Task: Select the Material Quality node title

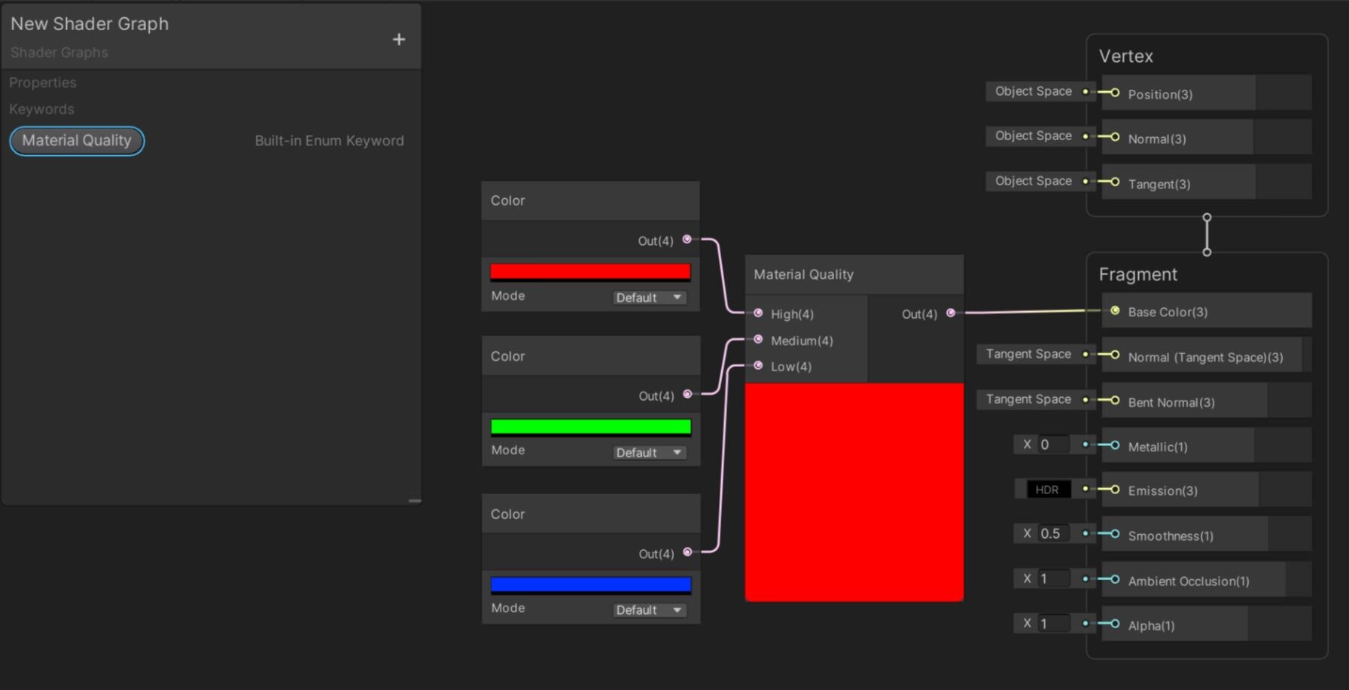Action: [803, 275]
